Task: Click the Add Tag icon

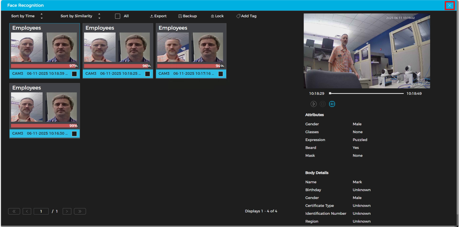Action: coord(238,16)
